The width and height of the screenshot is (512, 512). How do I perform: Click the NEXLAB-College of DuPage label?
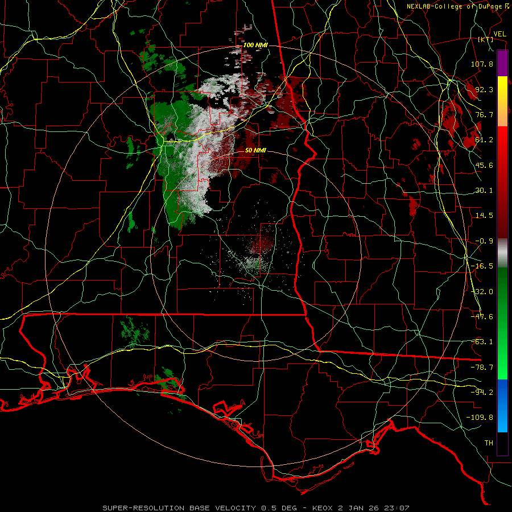pyautogui.click(x=459, y=6)
